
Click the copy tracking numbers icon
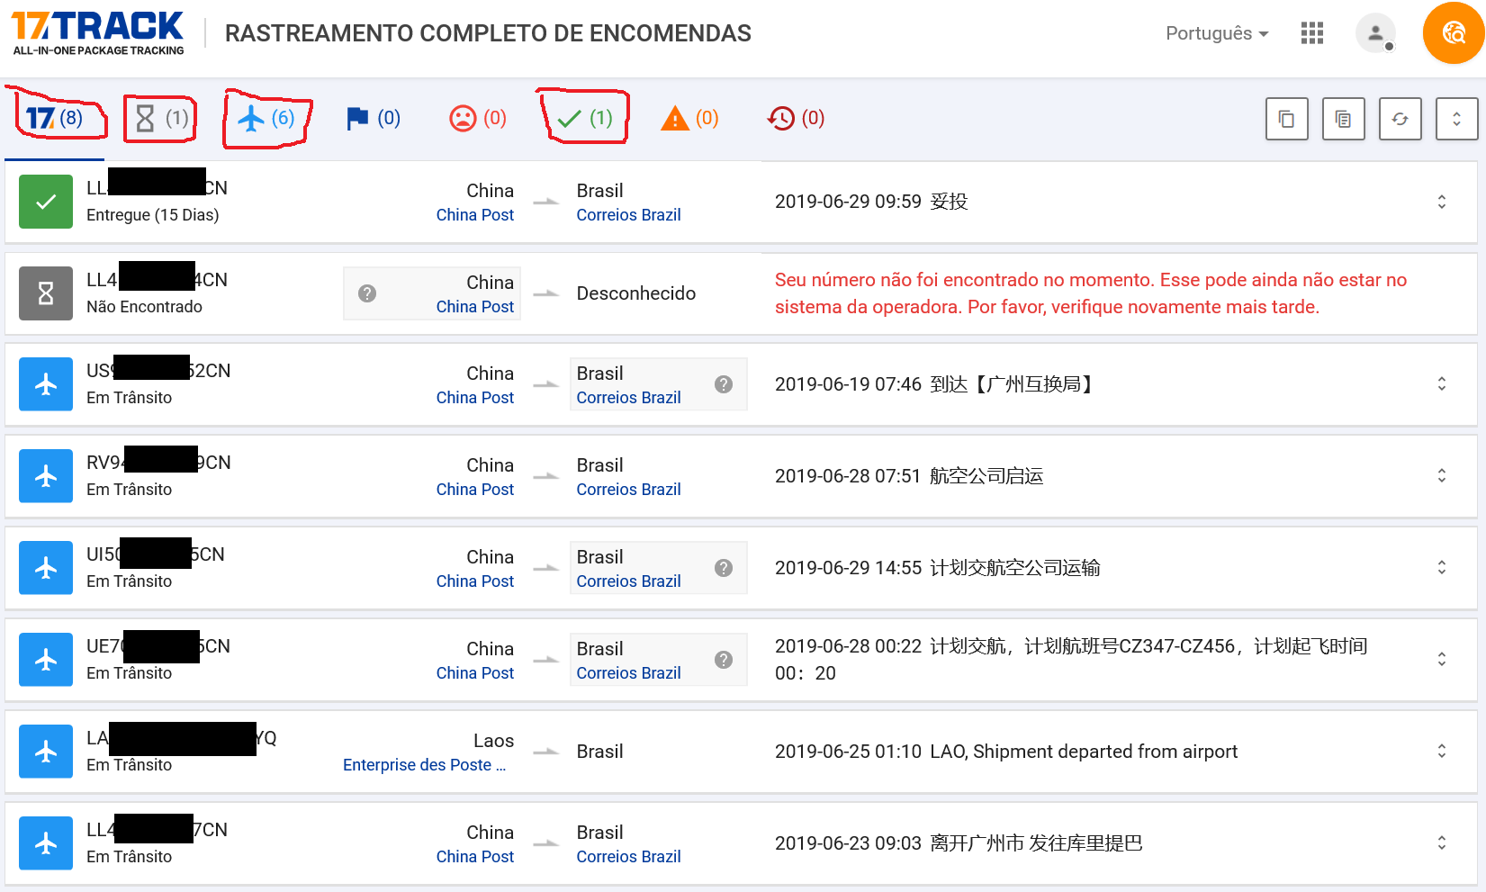[x=1286, y=119]
